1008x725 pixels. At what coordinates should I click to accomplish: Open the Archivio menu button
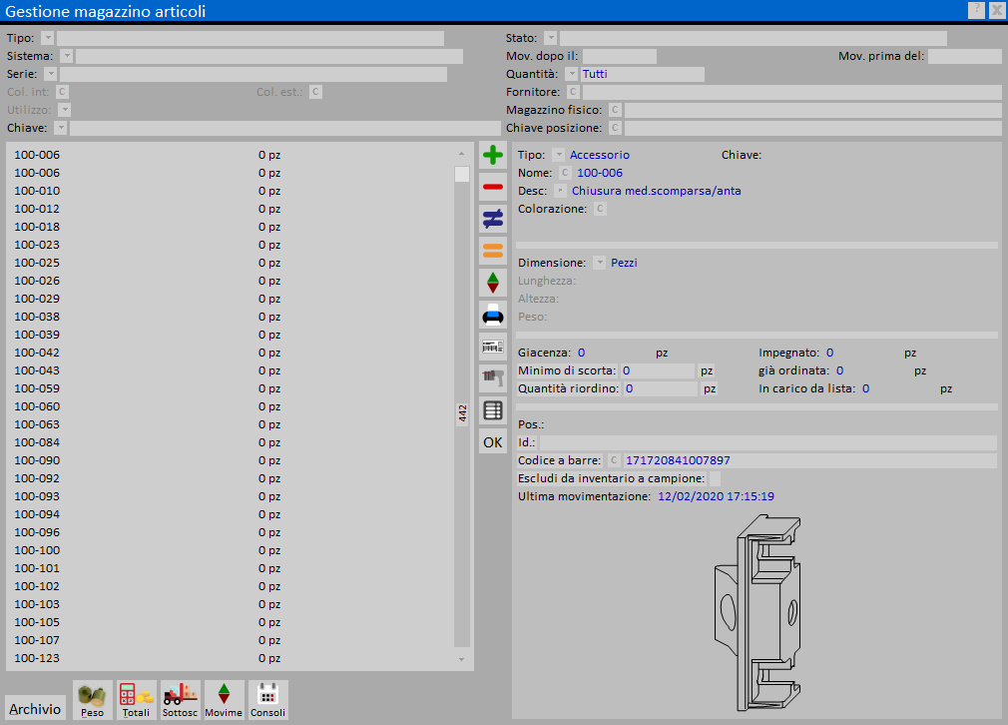(35, 709)
